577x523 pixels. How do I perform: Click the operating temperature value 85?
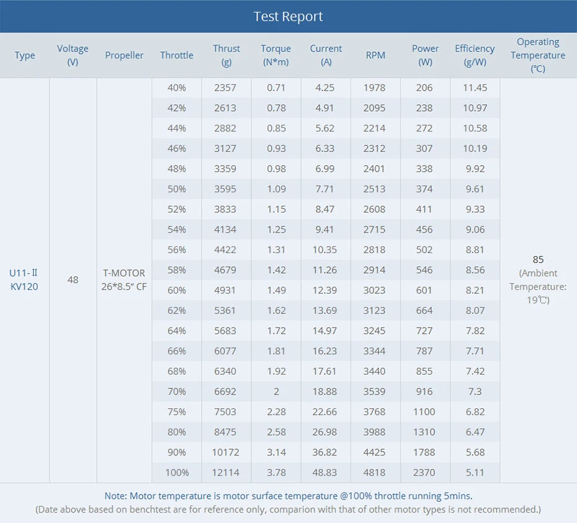coord(538,259)
